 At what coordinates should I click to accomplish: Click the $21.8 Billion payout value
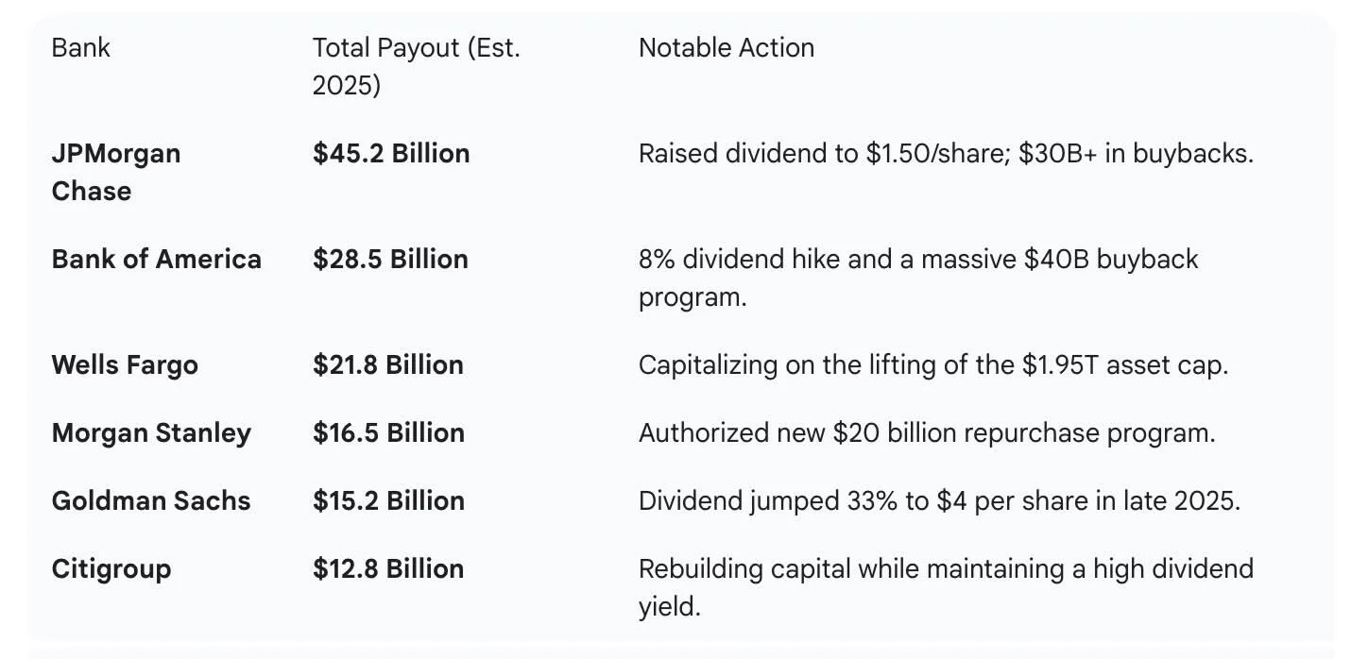388,365
